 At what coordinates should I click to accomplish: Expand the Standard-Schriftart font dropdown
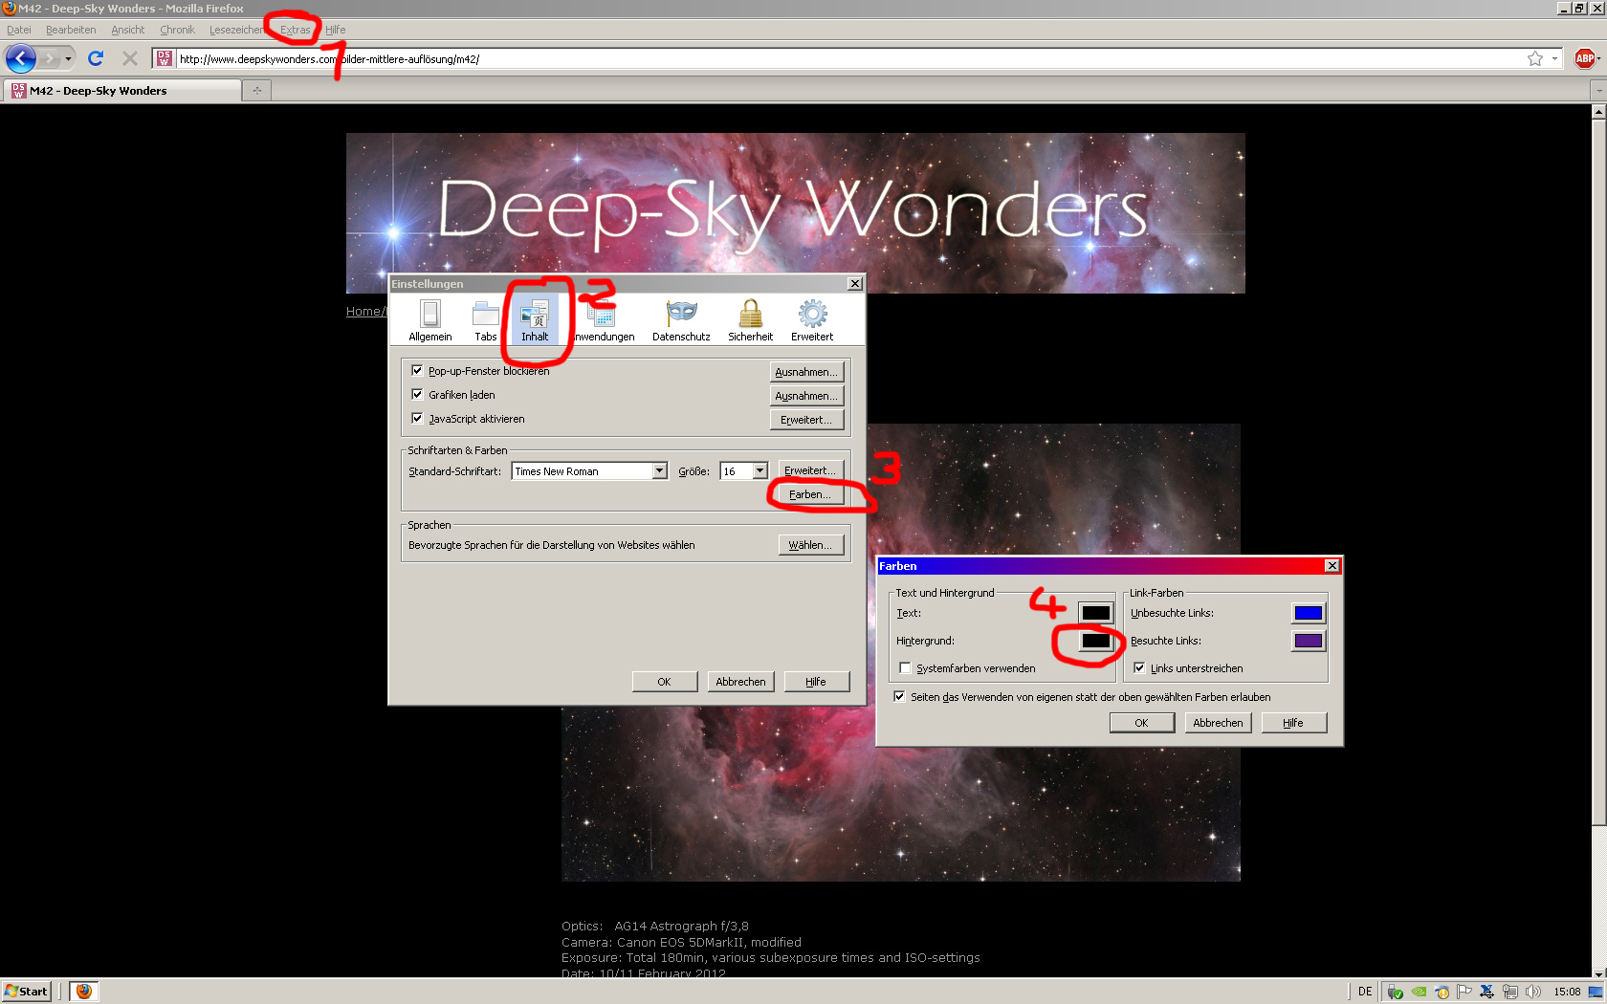point(659,471)
